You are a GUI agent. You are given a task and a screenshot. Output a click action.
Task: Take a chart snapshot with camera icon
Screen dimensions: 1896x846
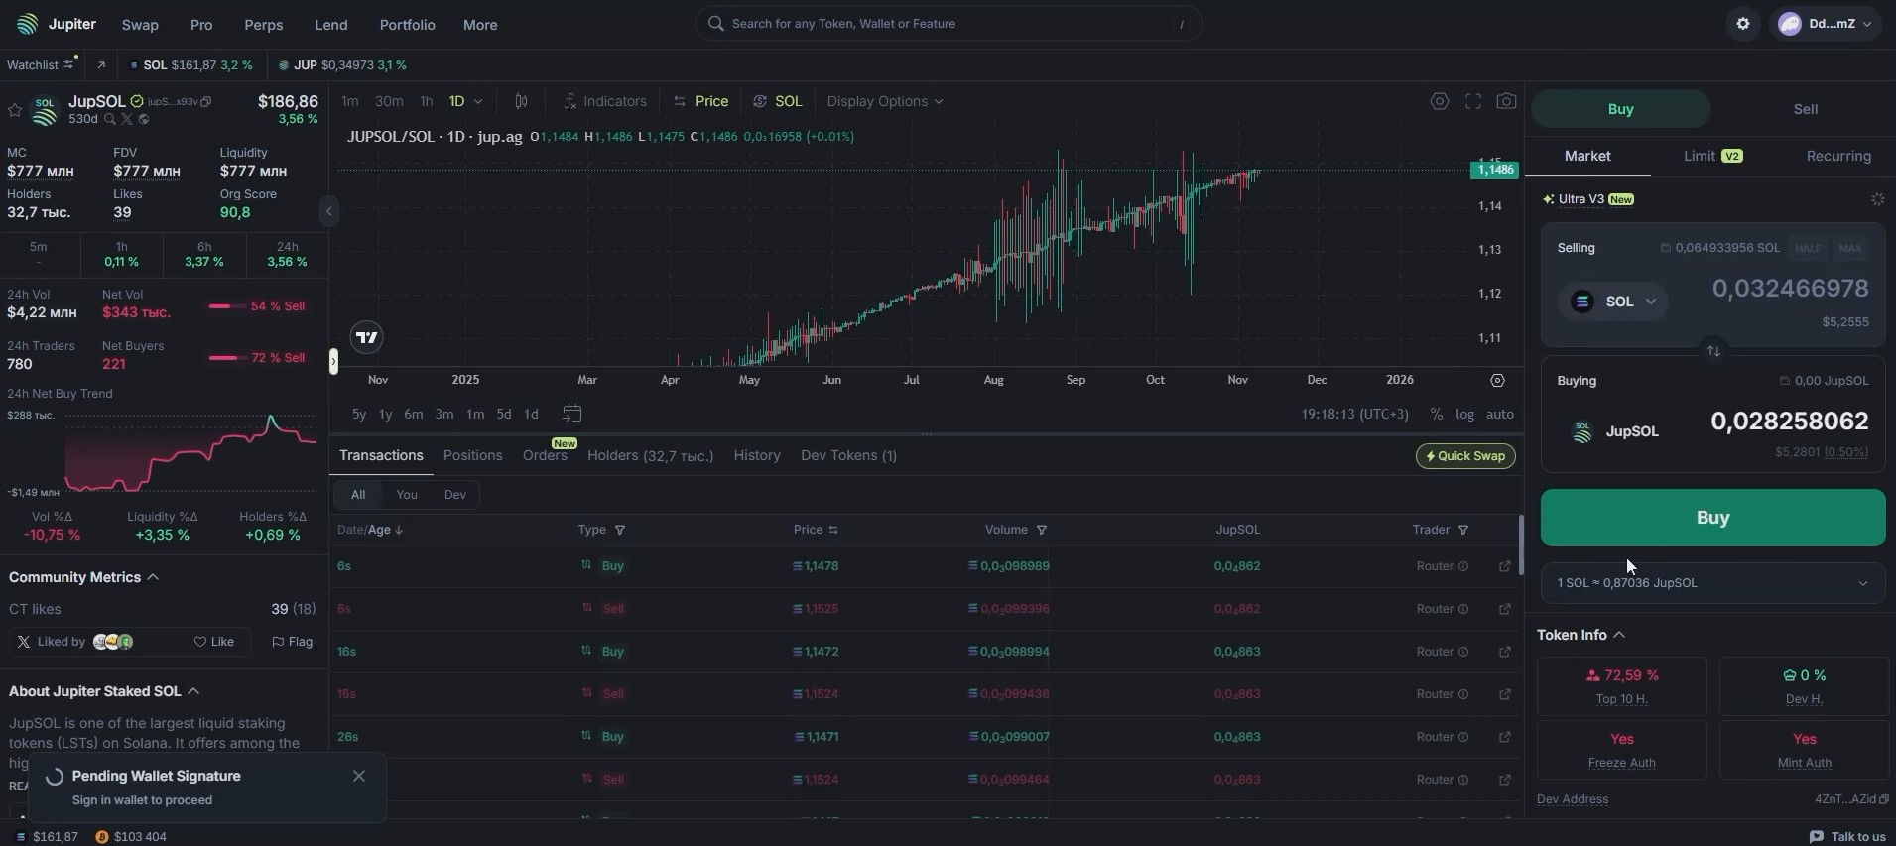(1506, 101)
